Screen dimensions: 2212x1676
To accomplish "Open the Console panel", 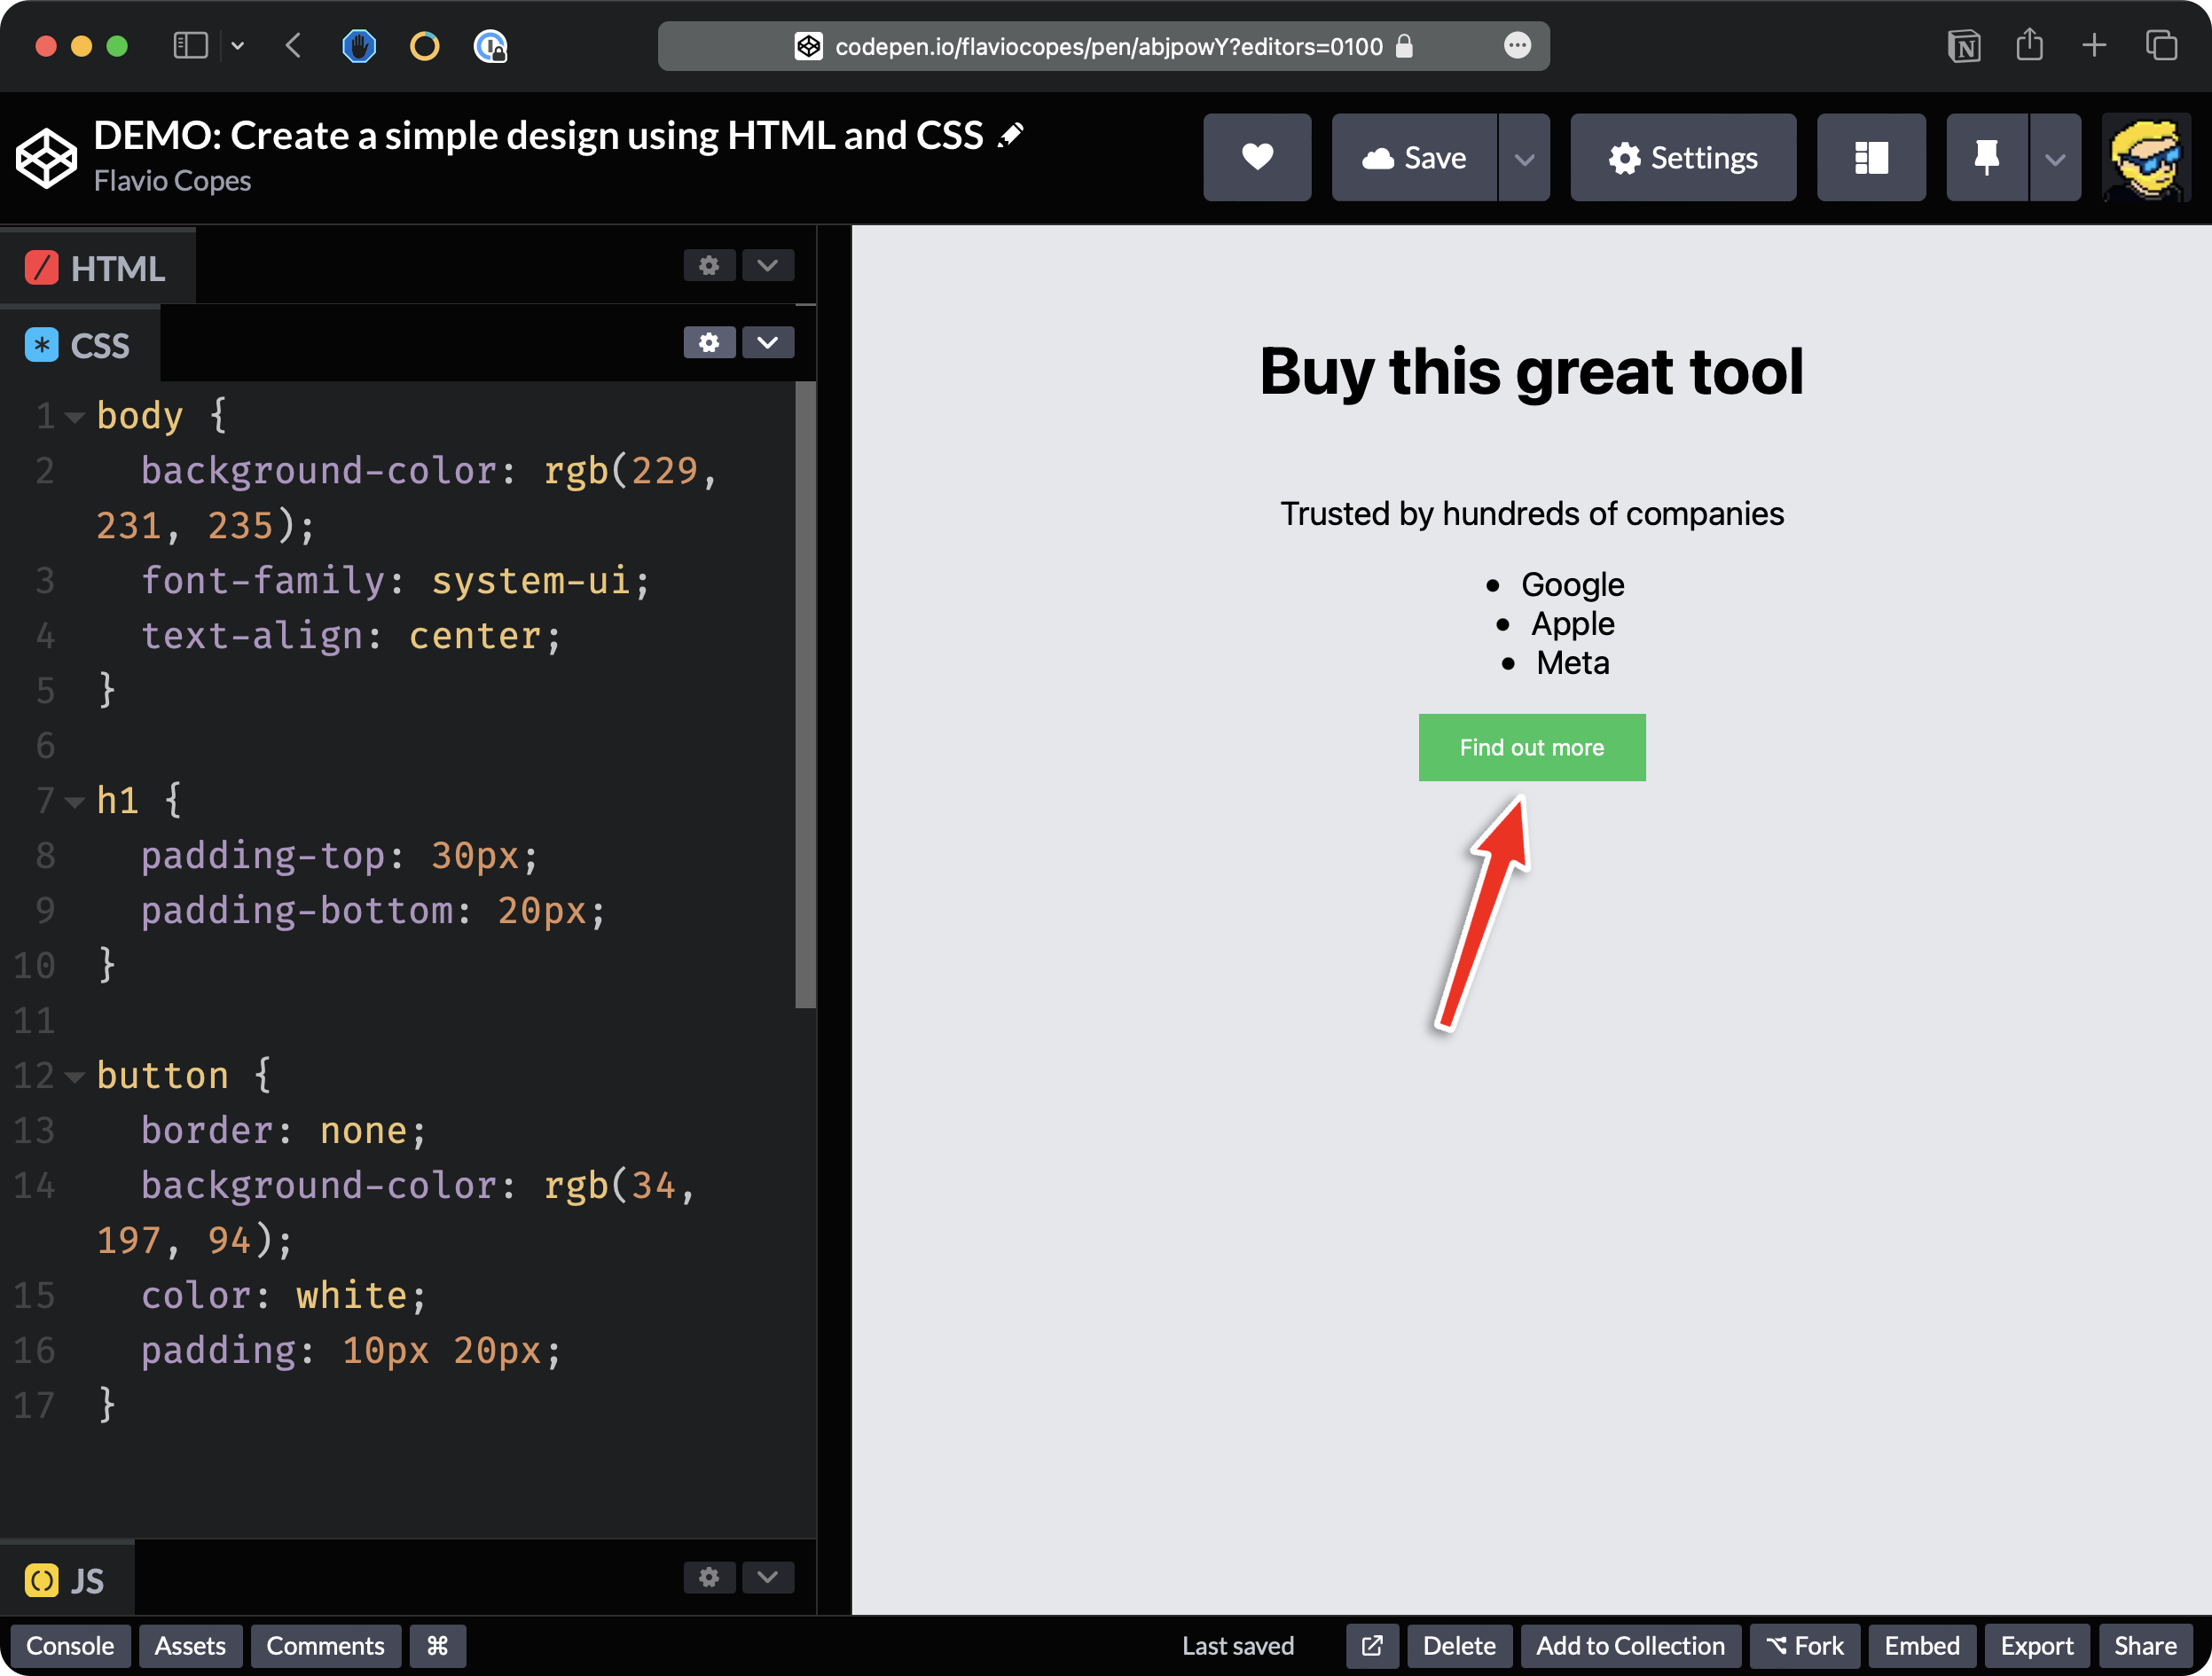I will 70,1646.
